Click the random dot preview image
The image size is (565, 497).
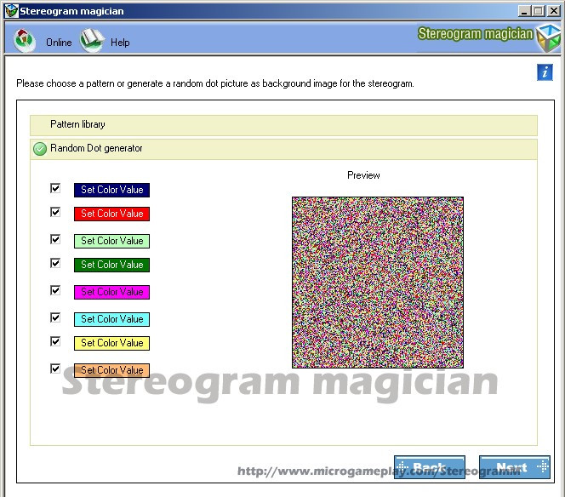click(378, 283)
